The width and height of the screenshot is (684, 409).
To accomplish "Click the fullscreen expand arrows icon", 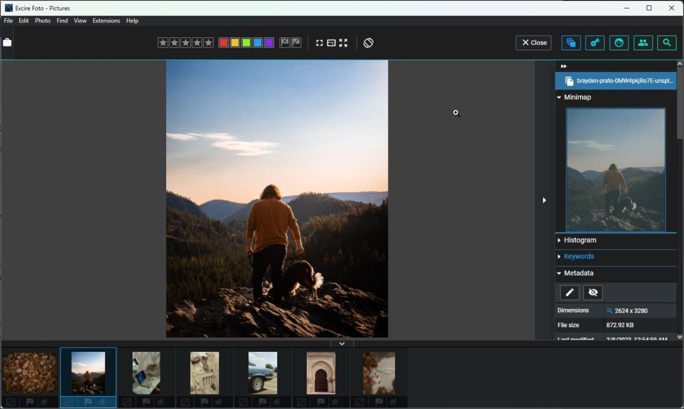I will point(343,43).
